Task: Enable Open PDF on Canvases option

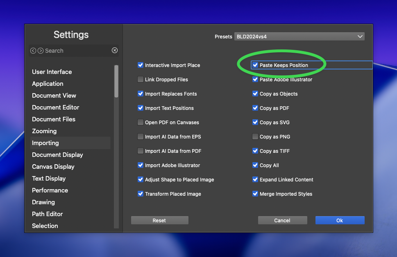Action: (141, 122)
